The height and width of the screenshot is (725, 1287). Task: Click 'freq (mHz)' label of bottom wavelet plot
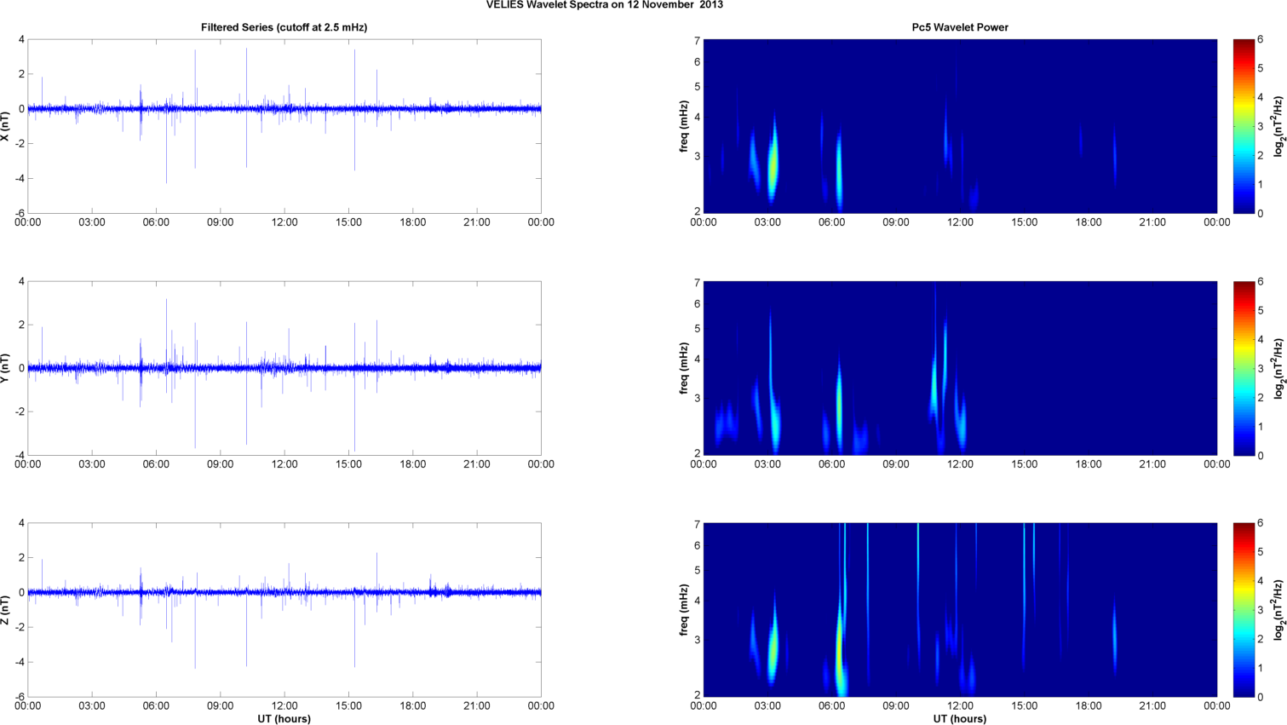683,610
